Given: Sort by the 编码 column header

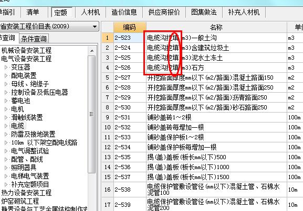Looking at the screenshot, I should (x=130, y=27).
